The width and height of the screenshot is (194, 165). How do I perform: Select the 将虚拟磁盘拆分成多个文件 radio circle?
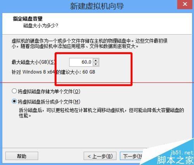(x=14, y=101)
